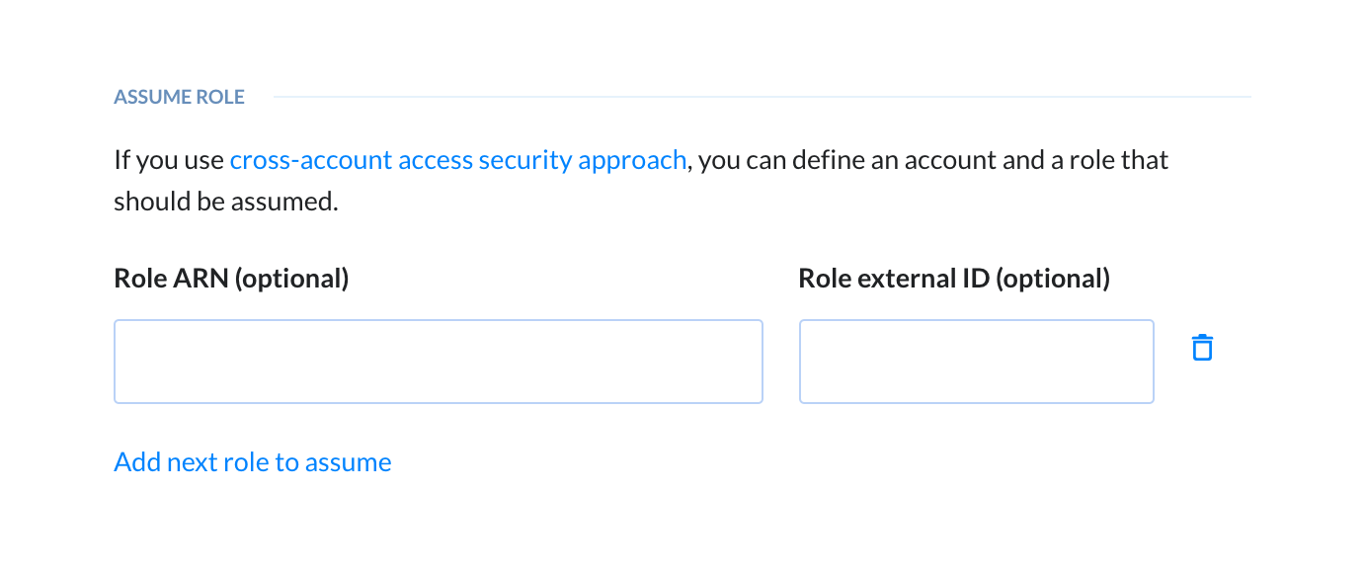The image size is (1365, 573).
Task: Focus the Role external ID input field
Action: coord(977,362)
